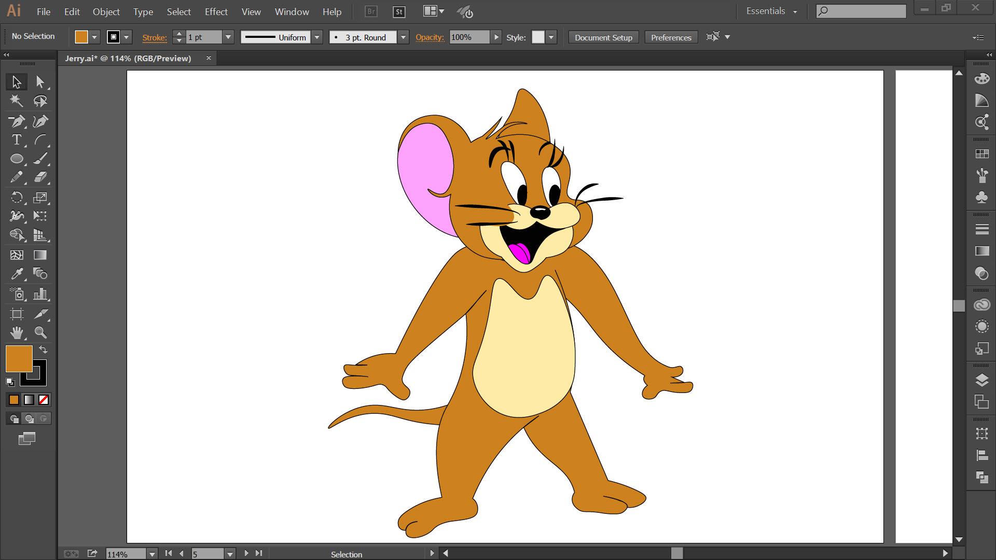Select the Eyedropper tool
996x560 pixels.
coord(17,274)
